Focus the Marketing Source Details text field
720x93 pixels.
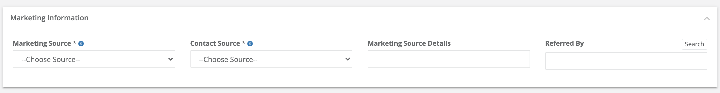449,59
